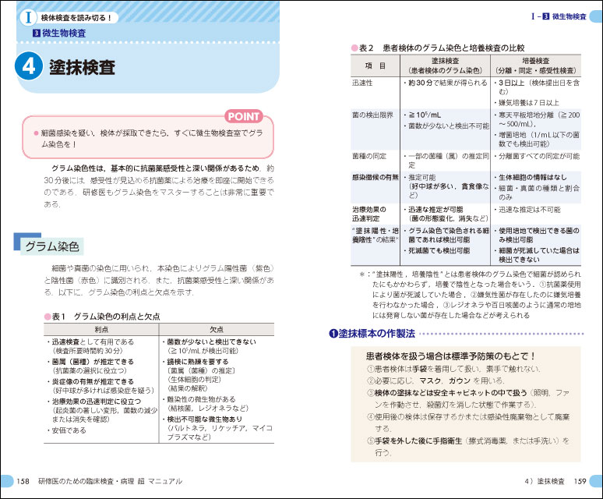Viewport: 603px width, 499px height.
Task: Click the ❶ marker before 塗抹標本の作製法
Action: [x=333, y=334]
